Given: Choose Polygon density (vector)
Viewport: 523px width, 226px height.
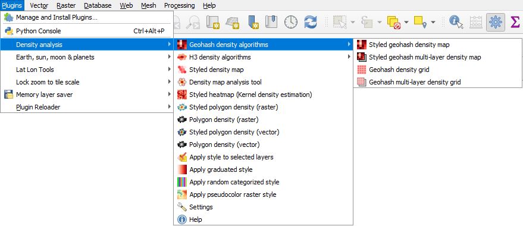Looking at the screenshot, I should pos(264,145).
